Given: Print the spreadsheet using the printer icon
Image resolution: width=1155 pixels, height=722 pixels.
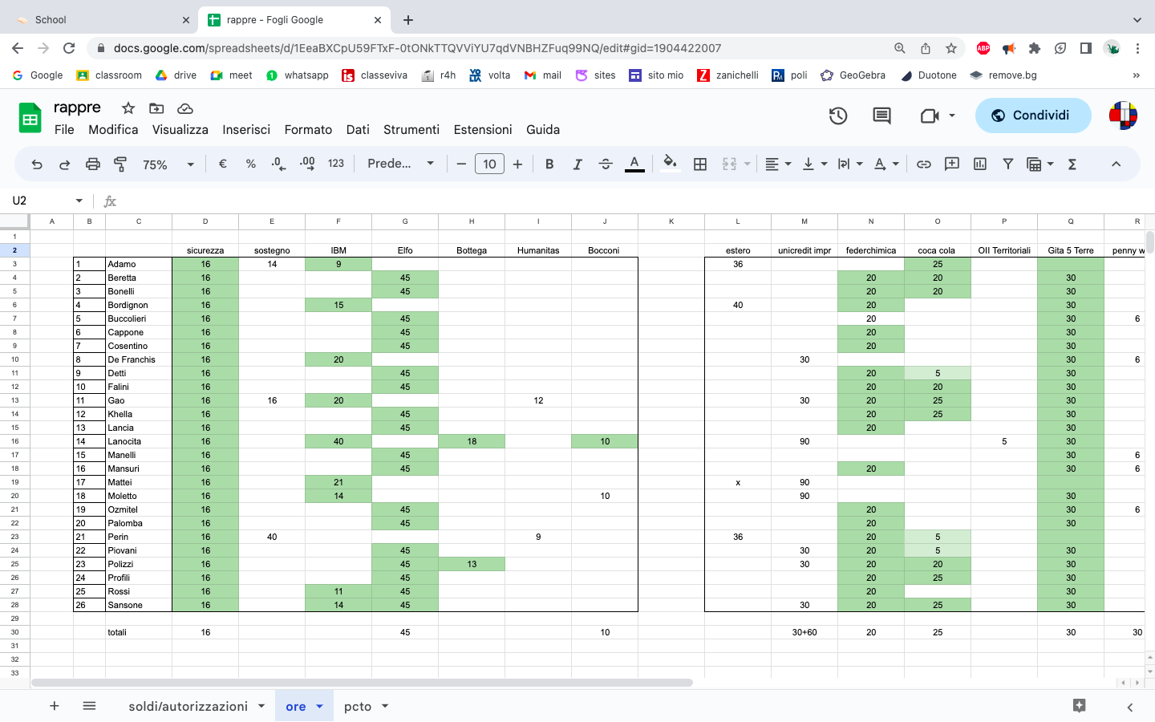Looking at the screenshot, I should (x=93, y=164).
